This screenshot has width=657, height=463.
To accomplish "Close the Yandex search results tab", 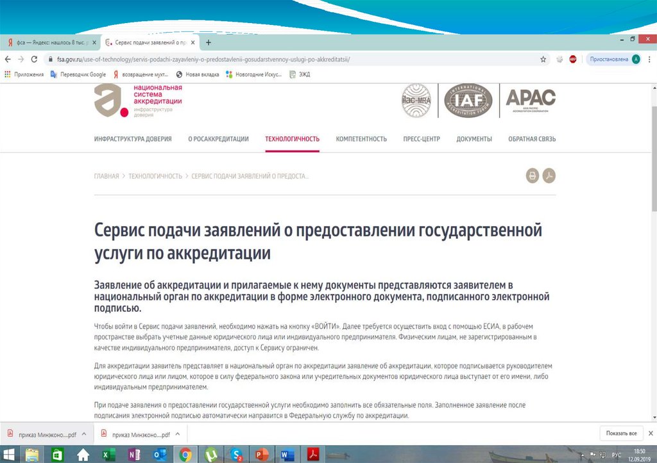I will [x=94, y=42].
